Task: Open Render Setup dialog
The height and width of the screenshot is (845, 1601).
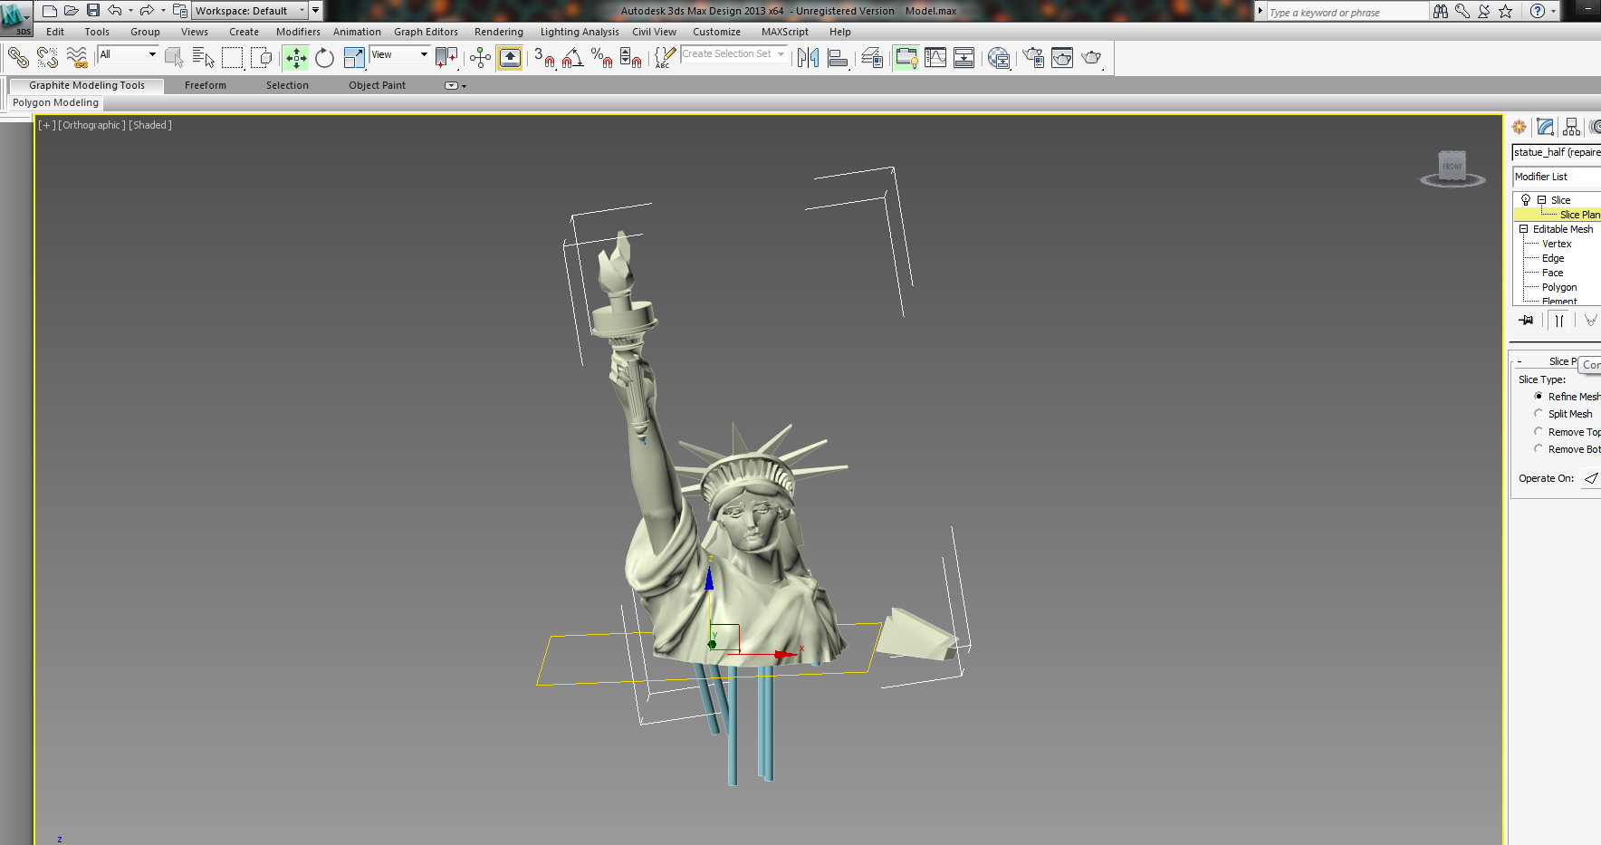Action: click(x=1032, y=57)
